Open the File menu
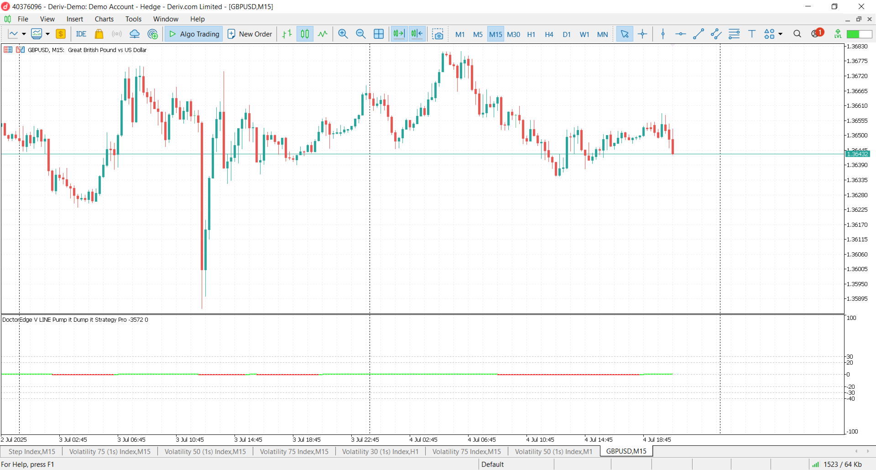The image size is (876, 470). pyautogui.click(x=23, y=19)
